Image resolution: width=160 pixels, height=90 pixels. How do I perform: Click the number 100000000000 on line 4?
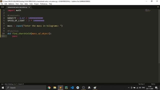click(x=35, y=18)
